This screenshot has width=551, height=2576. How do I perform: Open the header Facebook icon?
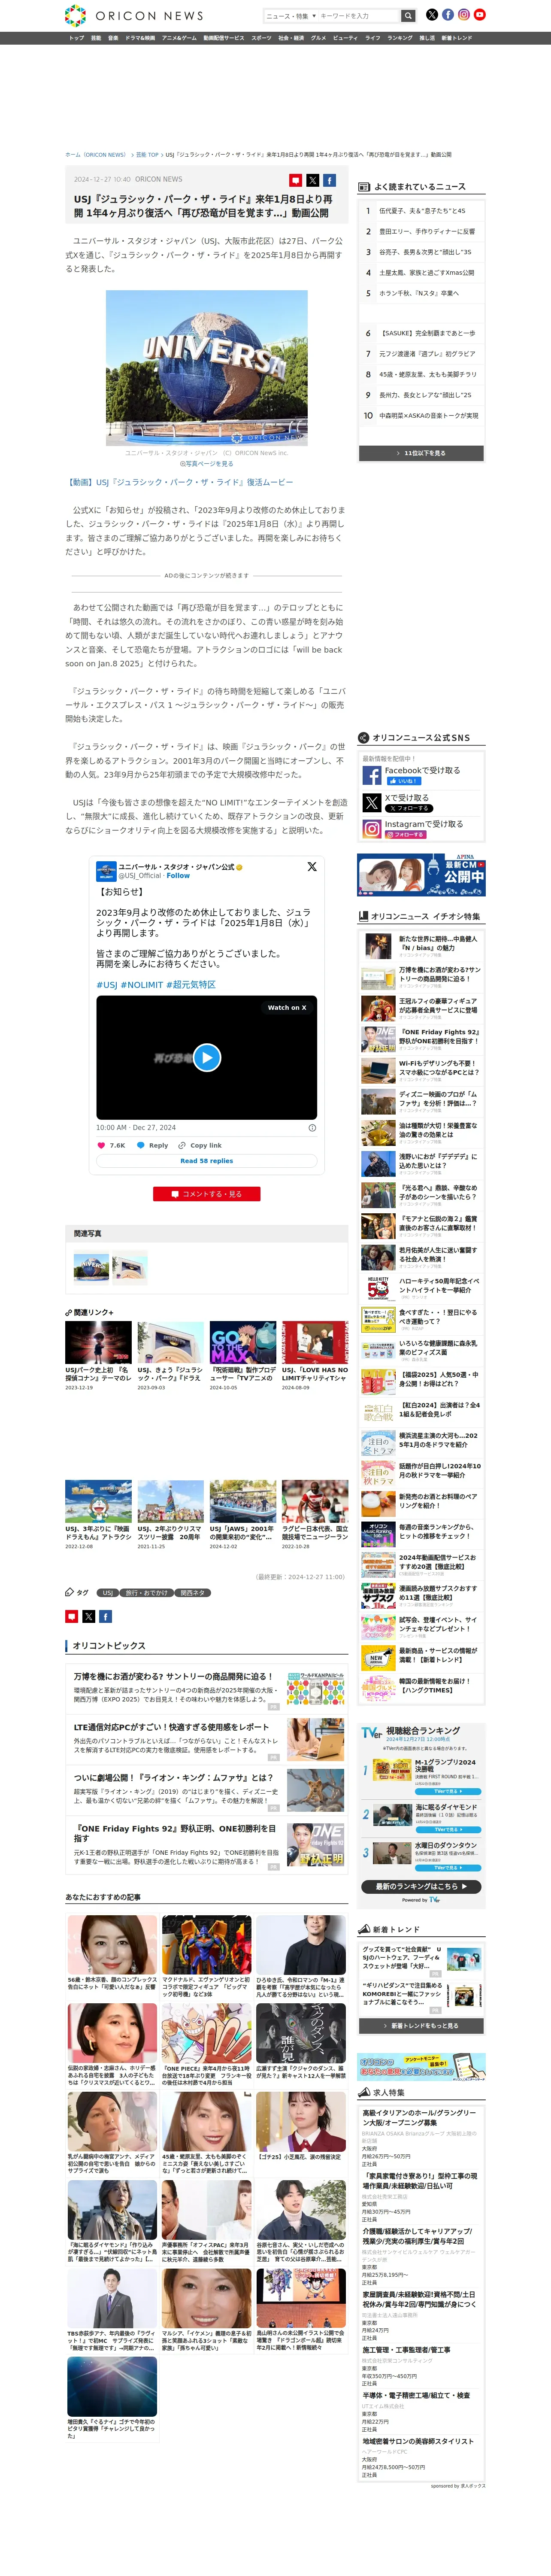tap(448, 15)
